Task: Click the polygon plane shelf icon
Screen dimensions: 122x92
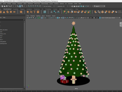Action: [x=11, y=12]
